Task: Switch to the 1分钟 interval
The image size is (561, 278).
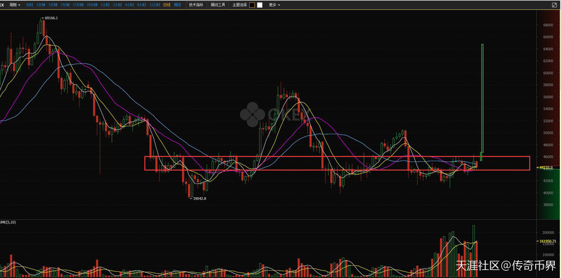Action: [41, 5]
